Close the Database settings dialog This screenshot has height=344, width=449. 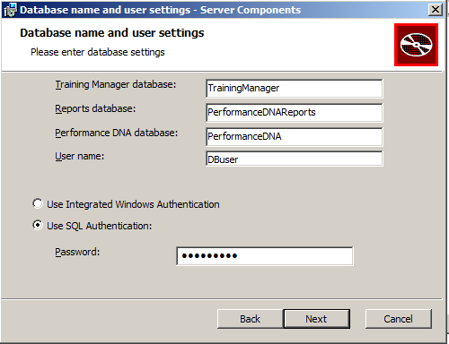pos(436,10)
